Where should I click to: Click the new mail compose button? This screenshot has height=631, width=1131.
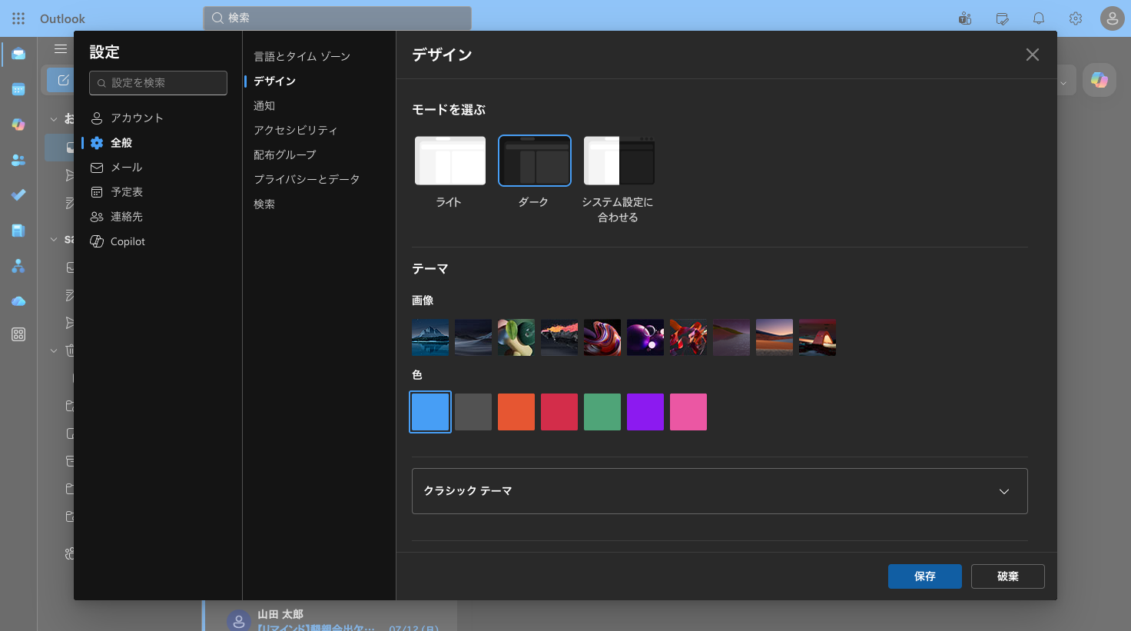point(61,80)
